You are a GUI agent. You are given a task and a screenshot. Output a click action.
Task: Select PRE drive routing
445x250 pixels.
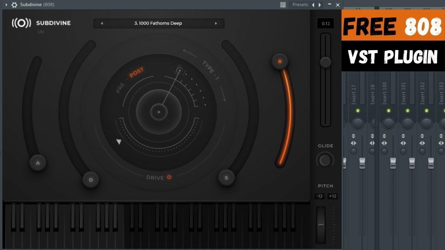coord(121,88)
